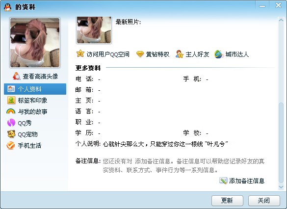
Task: Click the QQ penguin icon in title bar
Action: (x=8, y=7)
